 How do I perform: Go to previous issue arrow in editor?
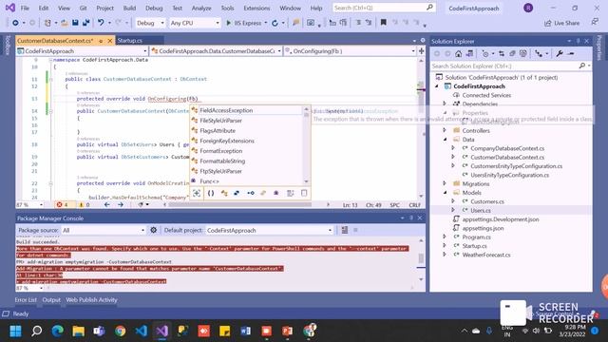point(107,205)
